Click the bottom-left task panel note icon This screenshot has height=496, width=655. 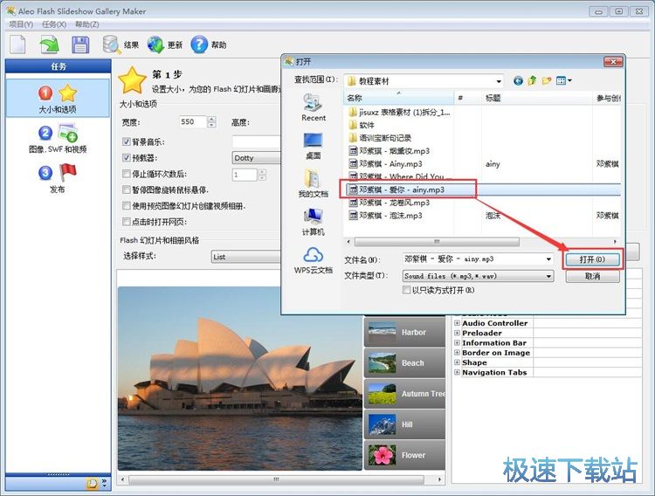(x=93, y=484)
